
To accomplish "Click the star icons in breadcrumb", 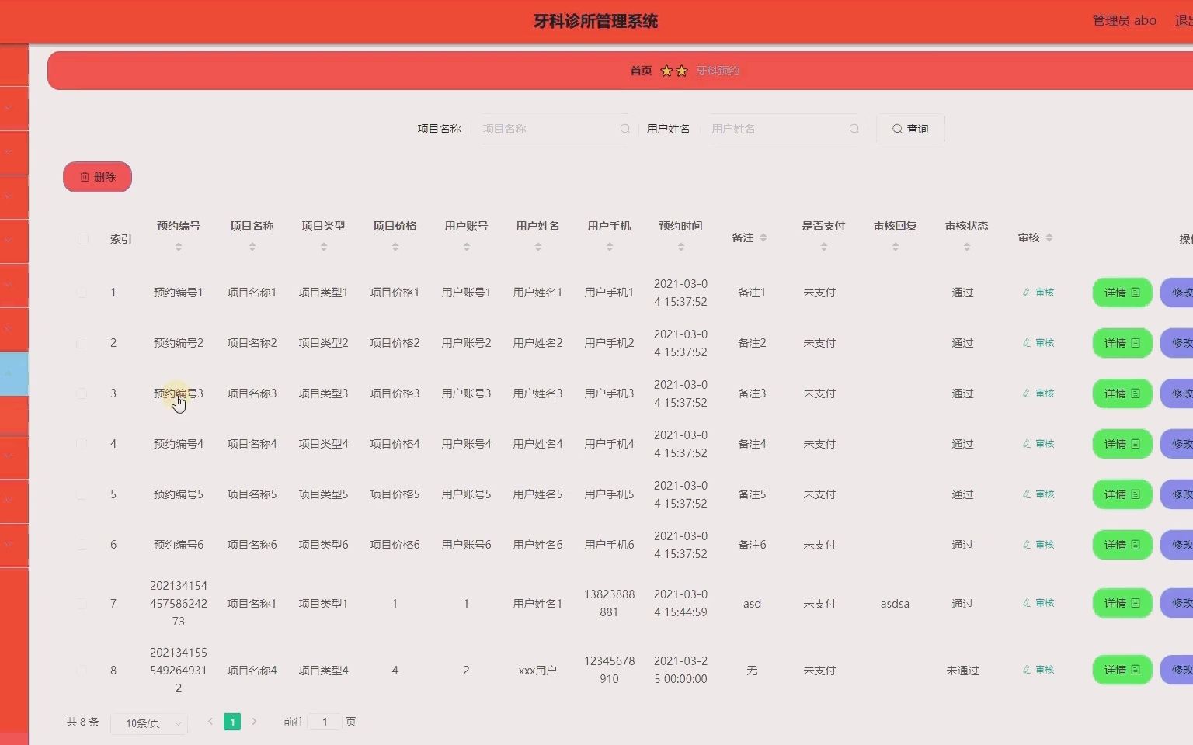I will coord(673,71).
